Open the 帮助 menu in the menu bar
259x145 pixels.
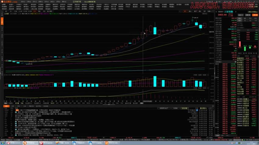coord(64,2)
